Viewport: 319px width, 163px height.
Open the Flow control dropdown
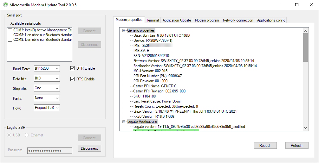(x=47, y=108)
